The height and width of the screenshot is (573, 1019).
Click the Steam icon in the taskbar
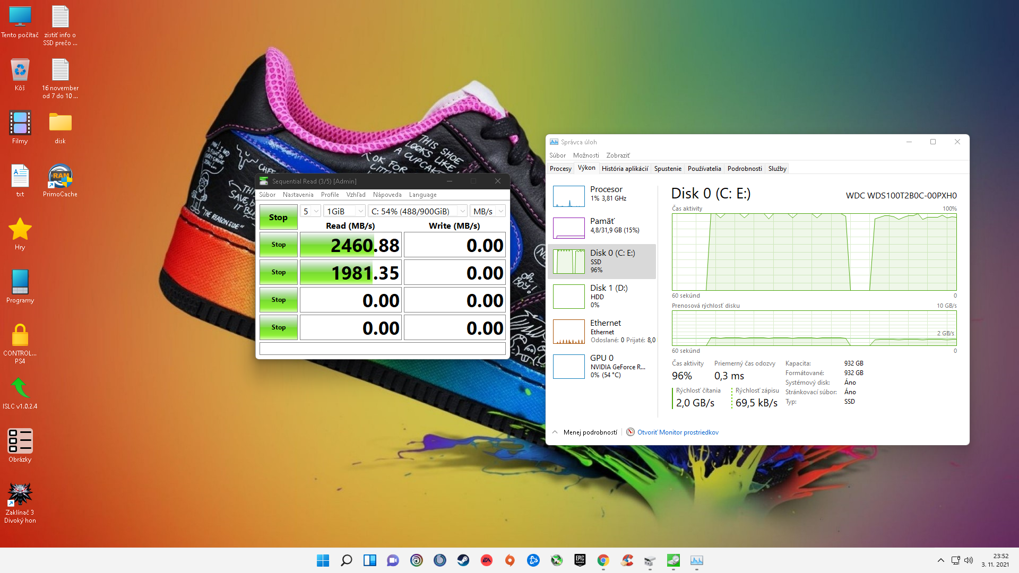click(x=463, y=560)
